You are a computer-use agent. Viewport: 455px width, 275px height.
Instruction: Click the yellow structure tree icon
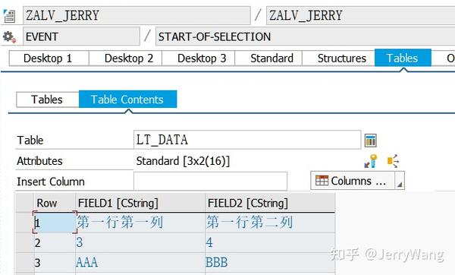[393, 161]
